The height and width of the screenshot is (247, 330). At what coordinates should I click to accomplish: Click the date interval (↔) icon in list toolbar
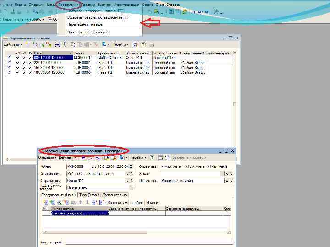(57, 44)
